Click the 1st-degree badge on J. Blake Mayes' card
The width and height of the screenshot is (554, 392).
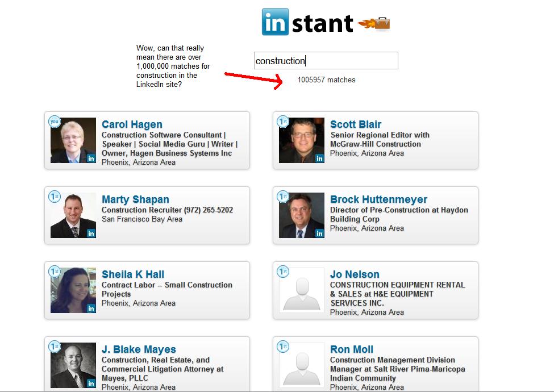[55, 347]
